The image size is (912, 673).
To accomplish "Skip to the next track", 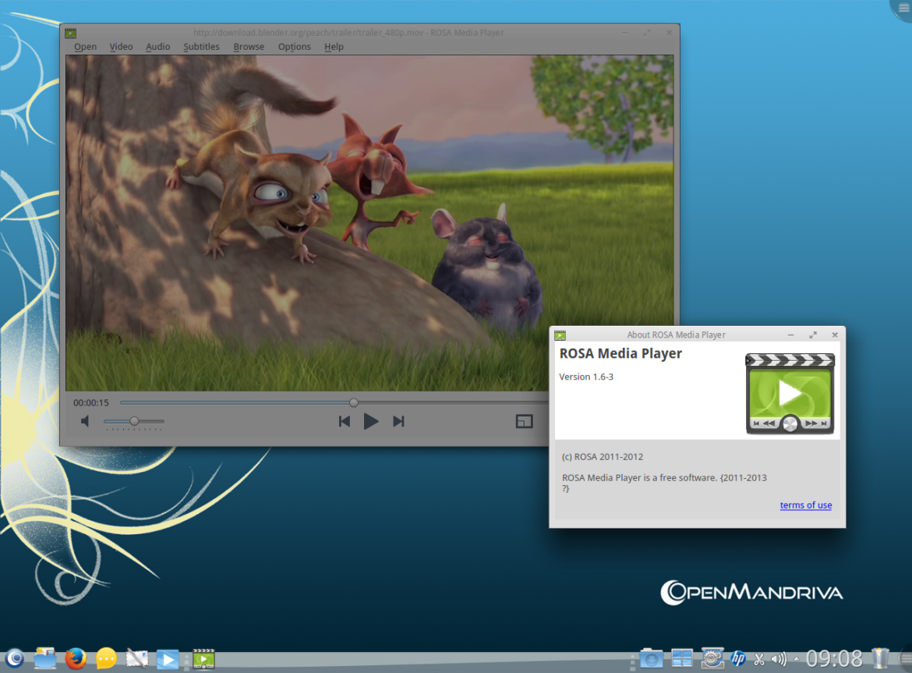I will (x=398, y=422).
